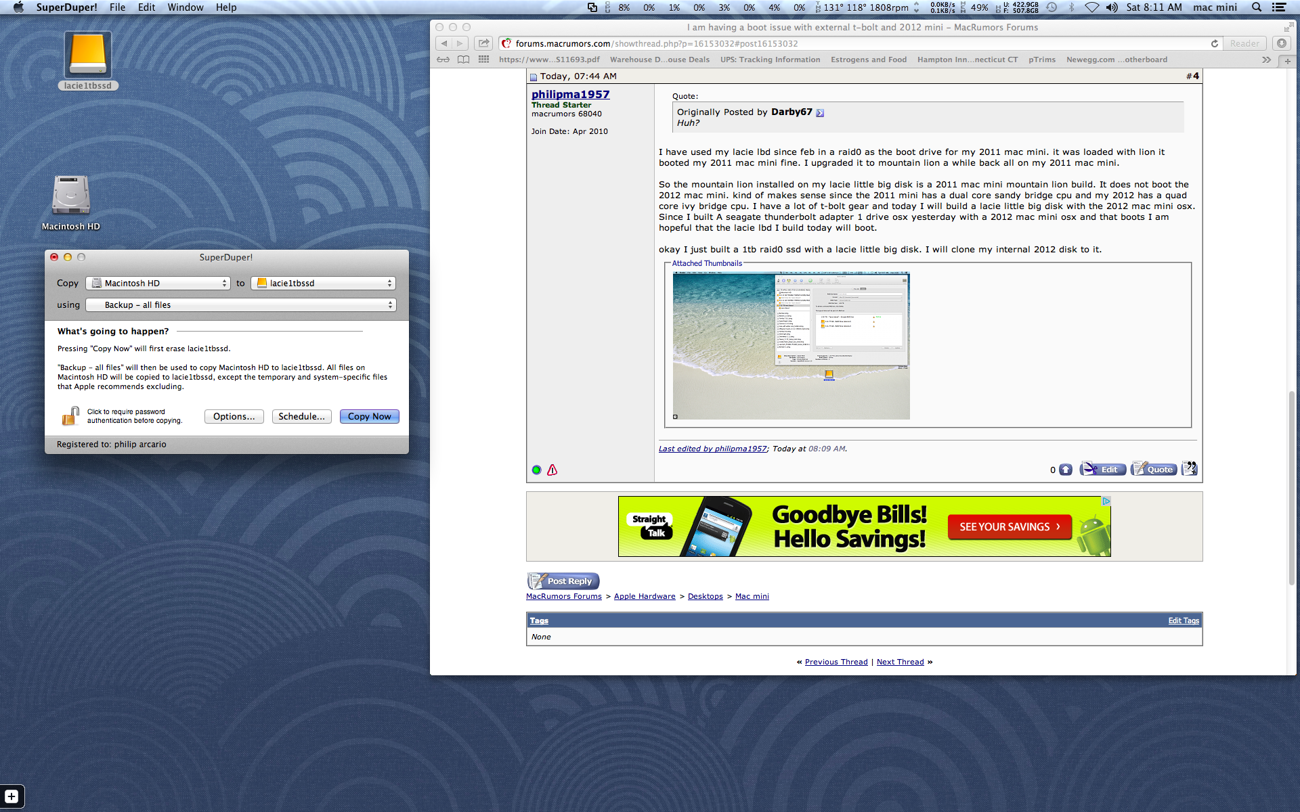This screenshot has height=812, width=1300.
Task: Open the mac mini user menu
Action: pos(1215,7)
